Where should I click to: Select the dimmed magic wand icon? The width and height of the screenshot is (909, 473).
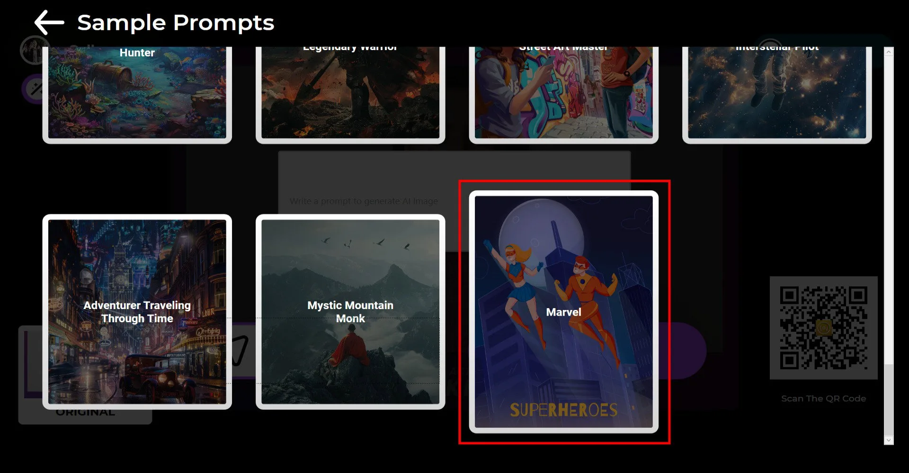(34, 89)
